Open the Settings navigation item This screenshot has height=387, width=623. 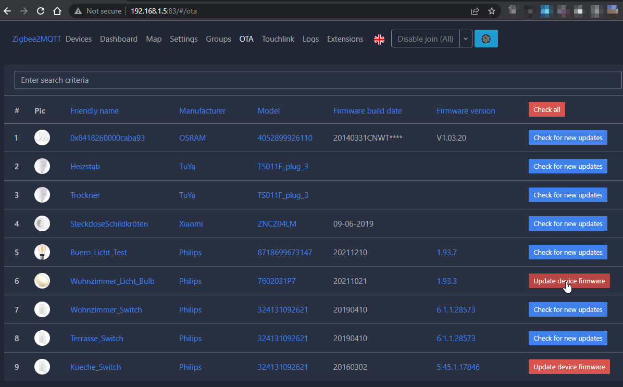183,39
